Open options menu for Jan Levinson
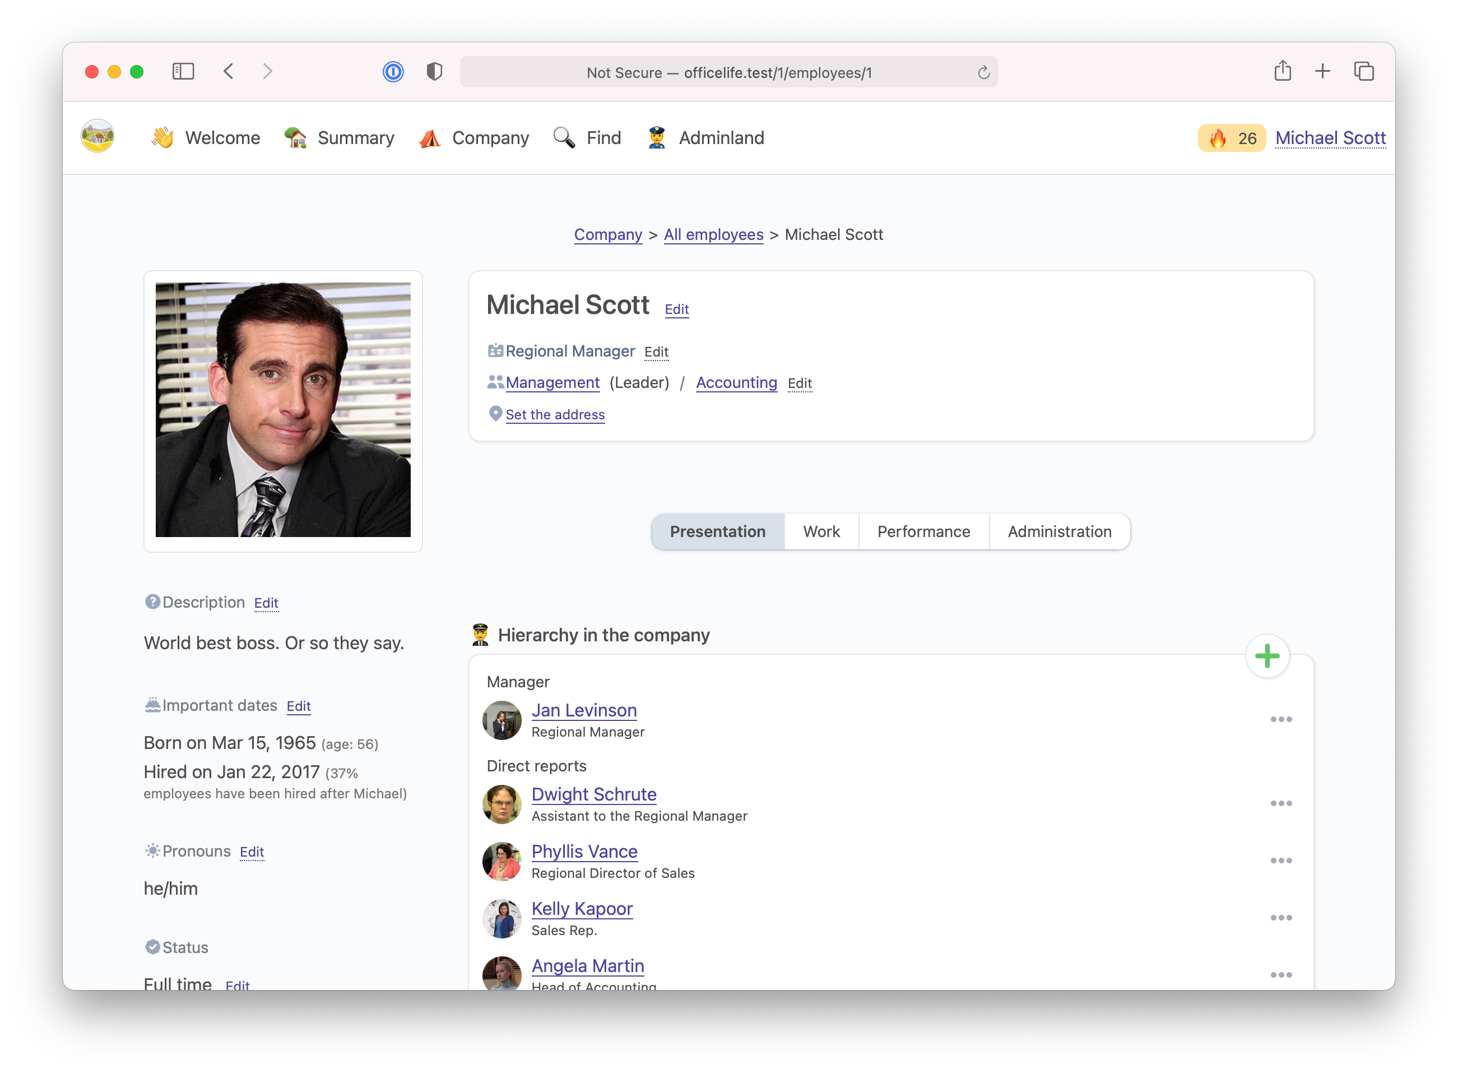The image size is (1458, 1073). coord(1281,719)
